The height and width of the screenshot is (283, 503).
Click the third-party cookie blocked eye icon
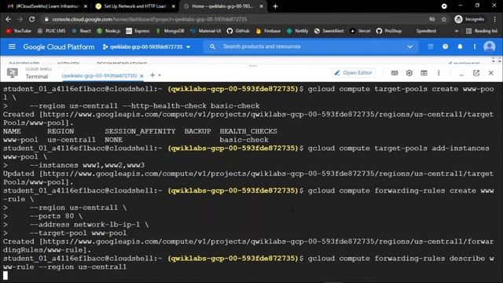[432, 19]
